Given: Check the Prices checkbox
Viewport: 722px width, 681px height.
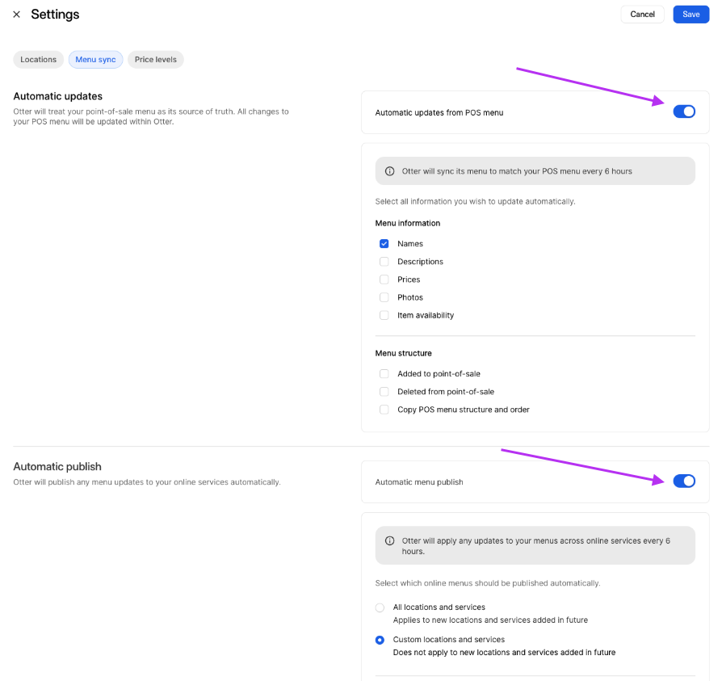Looking at the screenshot, I should tap(384, 280).
